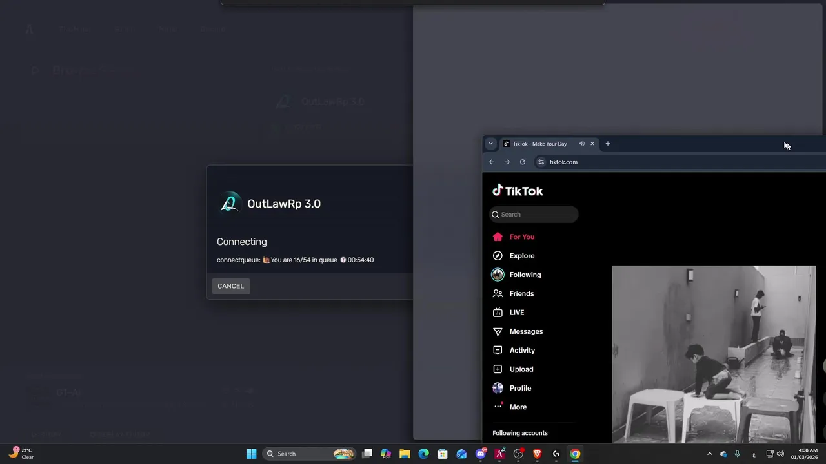Close the TikTok browser tab

click(592, 144)
